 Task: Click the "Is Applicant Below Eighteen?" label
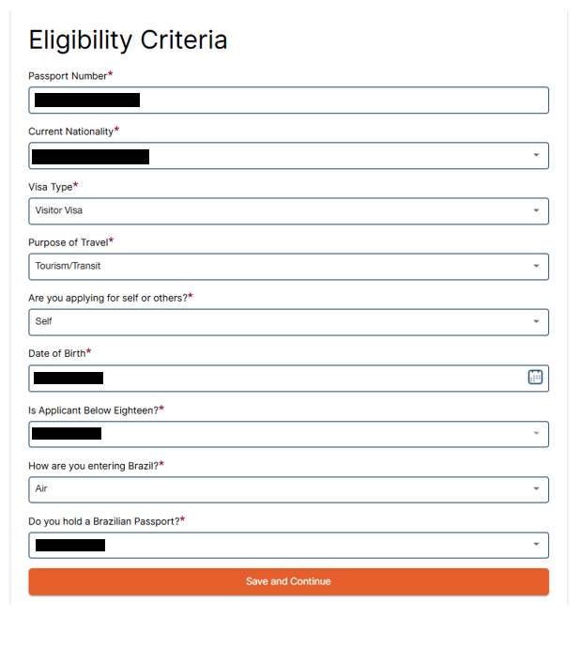92,410
